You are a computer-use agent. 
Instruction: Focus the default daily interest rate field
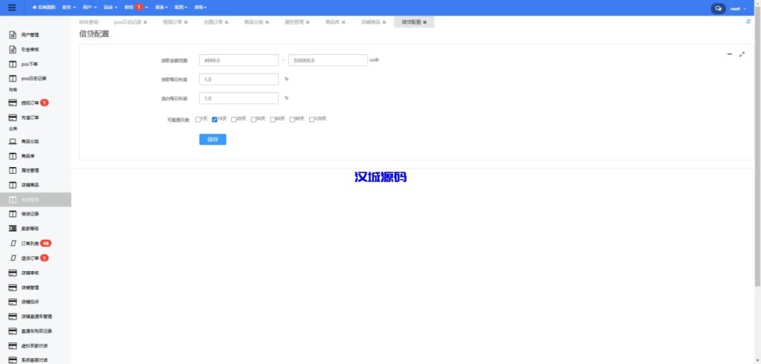(x=239, y=98)
